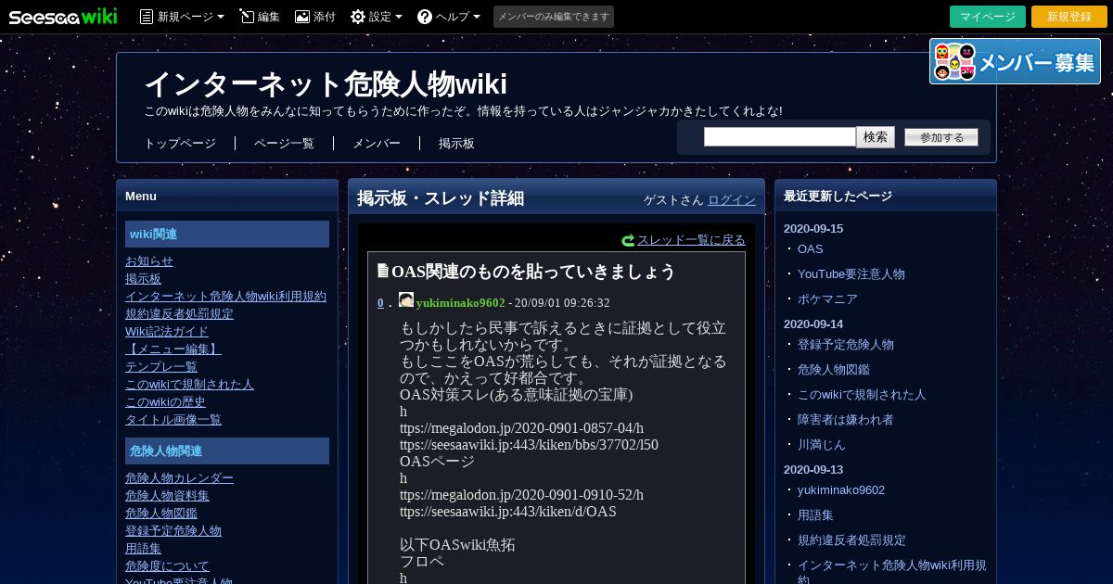Open テンプレ一覧 link
The image size is (1113, 584).
pyautogui.click(x=161, y=367)
